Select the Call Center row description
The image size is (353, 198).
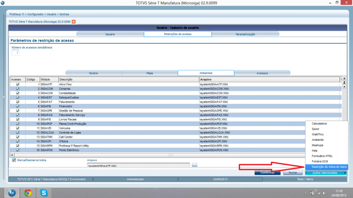coord(128,137)
